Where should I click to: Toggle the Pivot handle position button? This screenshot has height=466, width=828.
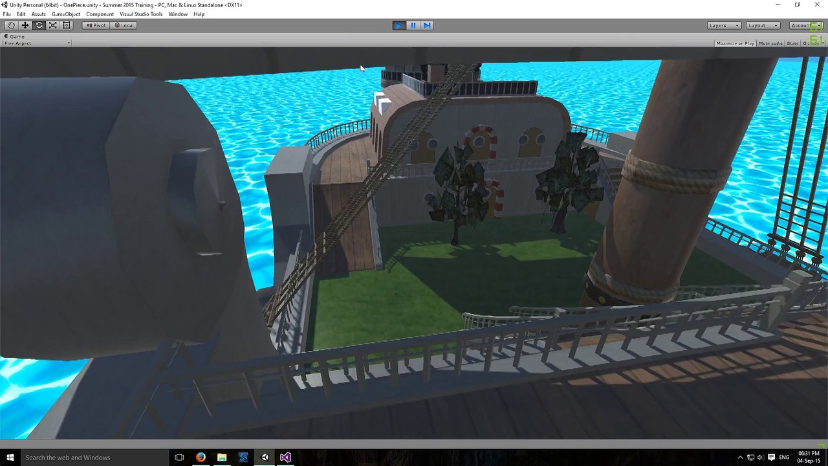tap(96, 25)
